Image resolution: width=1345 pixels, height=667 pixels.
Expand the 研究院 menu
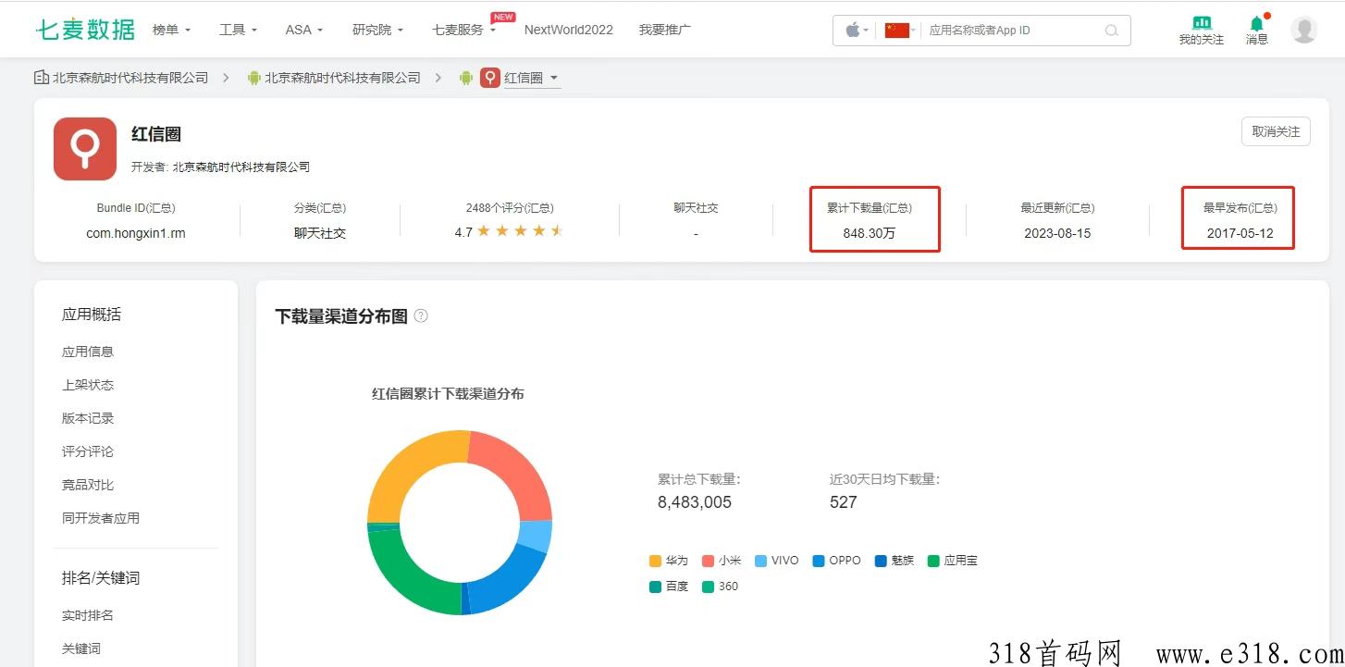pos(377,30)
